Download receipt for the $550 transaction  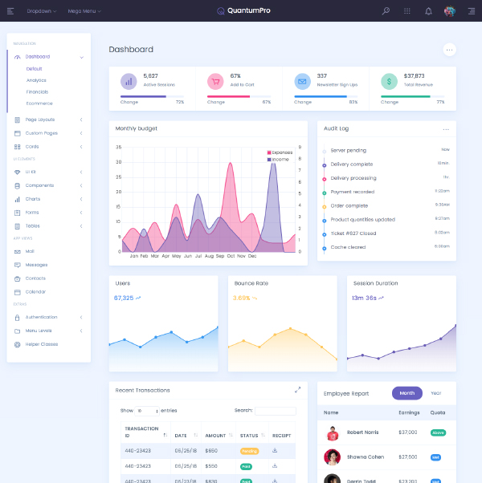275,465
